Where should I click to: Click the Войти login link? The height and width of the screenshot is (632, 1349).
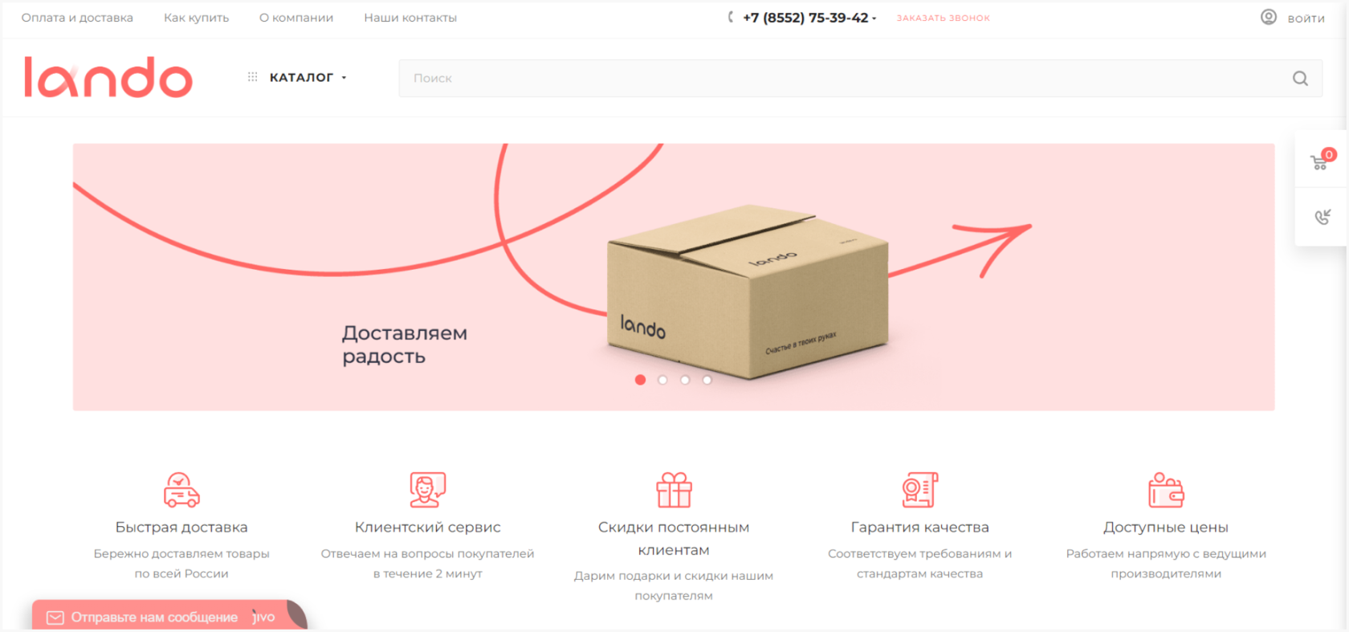coord(1306,18)
